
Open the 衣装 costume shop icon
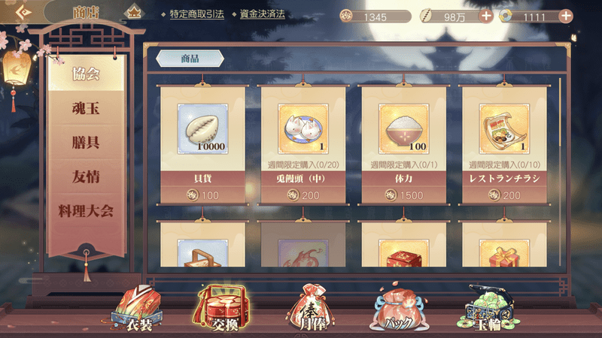137,309
